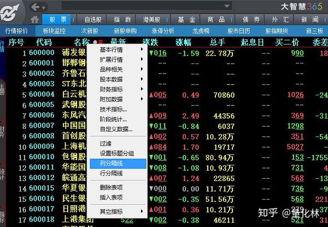Expand the 扩展行情 submenu

coord(118,60)
